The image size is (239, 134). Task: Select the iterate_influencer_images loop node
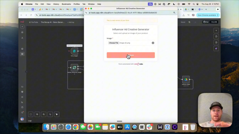pyautogui.click(x=74, y=68)
